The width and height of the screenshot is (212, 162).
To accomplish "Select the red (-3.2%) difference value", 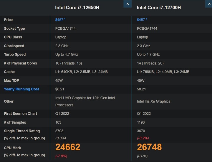I will point(143,138).
